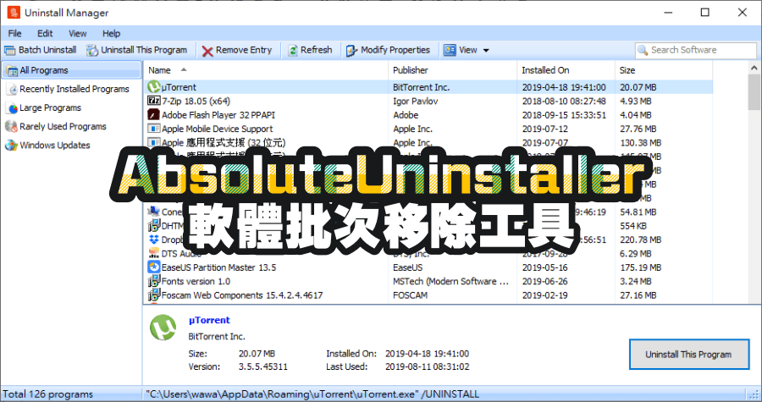The width and height of the screenshot is (762, 402).
Task: Click the µTorrent icon in the list
Action: tap(153, 87)
